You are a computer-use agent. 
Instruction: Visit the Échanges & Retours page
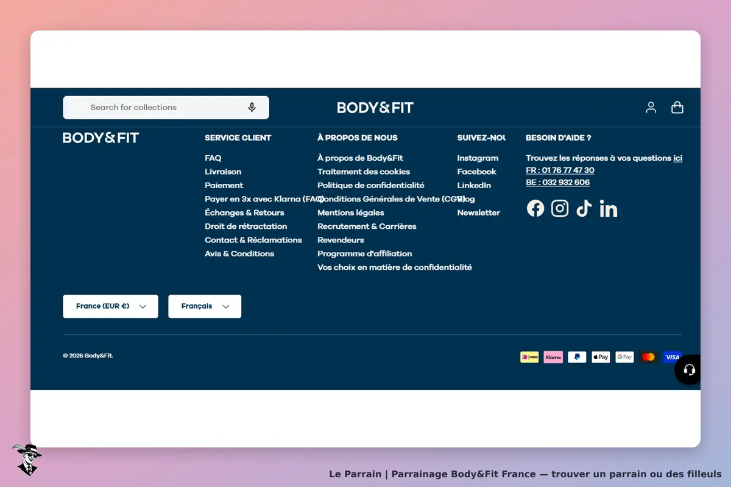pyautogui.click(x=244, y=213)
